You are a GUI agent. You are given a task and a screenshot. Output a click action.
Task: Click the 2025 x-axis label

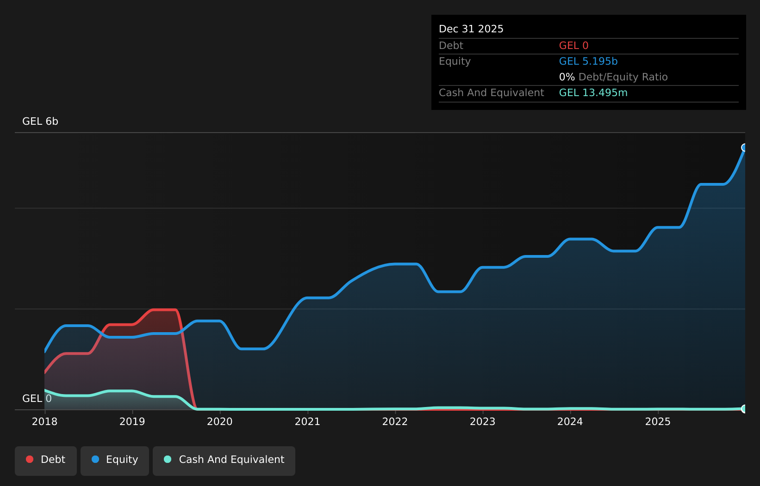tap(658, 421)
